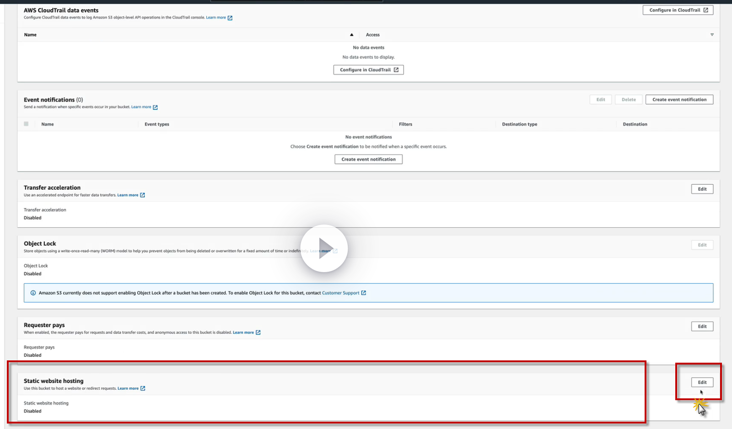Click the 'No data events to display.' text
The image size is (732, 429).
[369, 57]
